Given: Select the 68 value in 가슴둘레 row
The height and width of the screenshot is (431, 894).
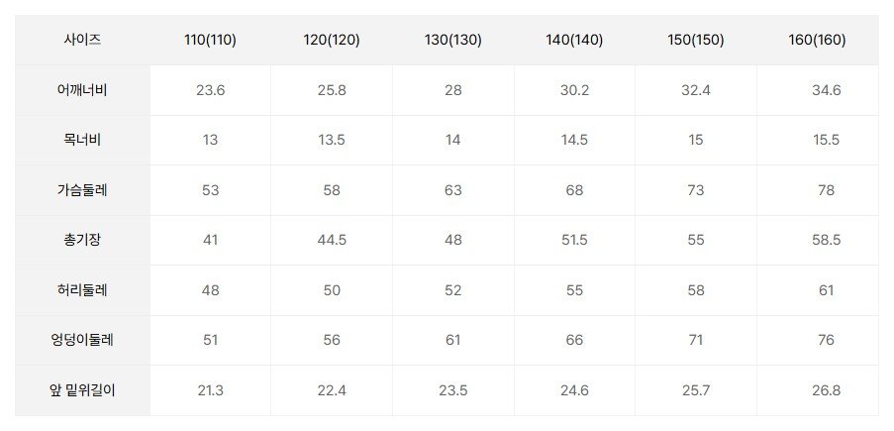Looking at the screenshot, I should [574, 190].
